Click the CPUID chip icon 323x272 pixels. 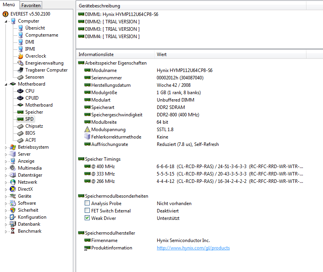click(20, 98)
